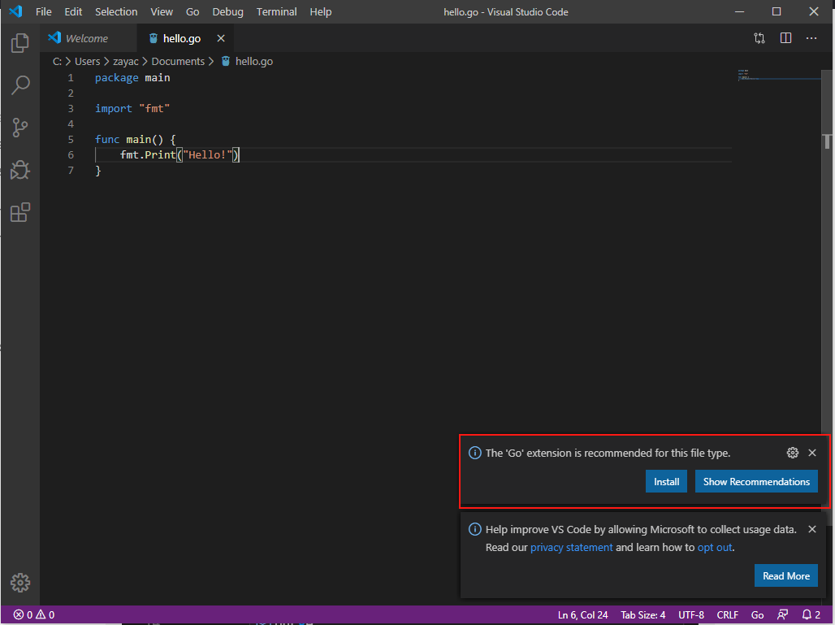The image size is (835, 625).
Task: Dismiss the Go extension recommendation
Action: [812, 453]
